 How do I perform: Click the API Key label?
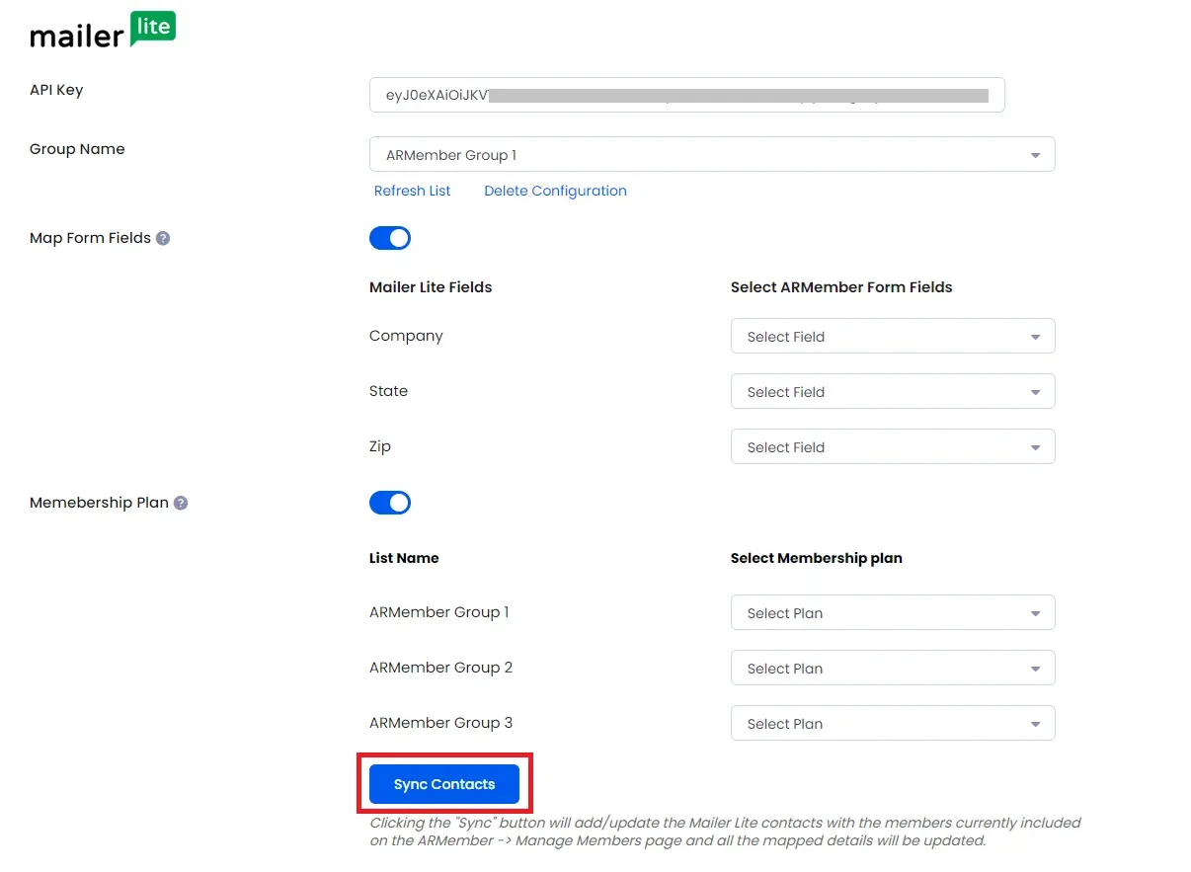[56, 90]
